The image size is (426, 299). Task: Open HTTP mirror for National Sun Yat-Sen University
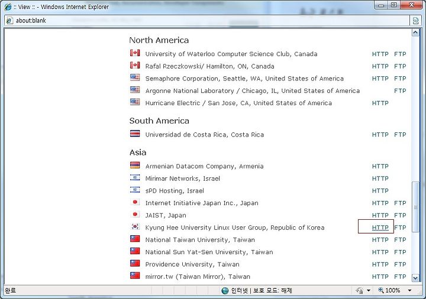click(x=380, y=252)
